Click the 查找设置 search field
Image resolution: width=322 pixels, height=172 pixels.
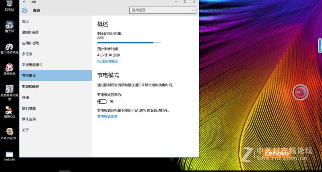tap(163, 10)
